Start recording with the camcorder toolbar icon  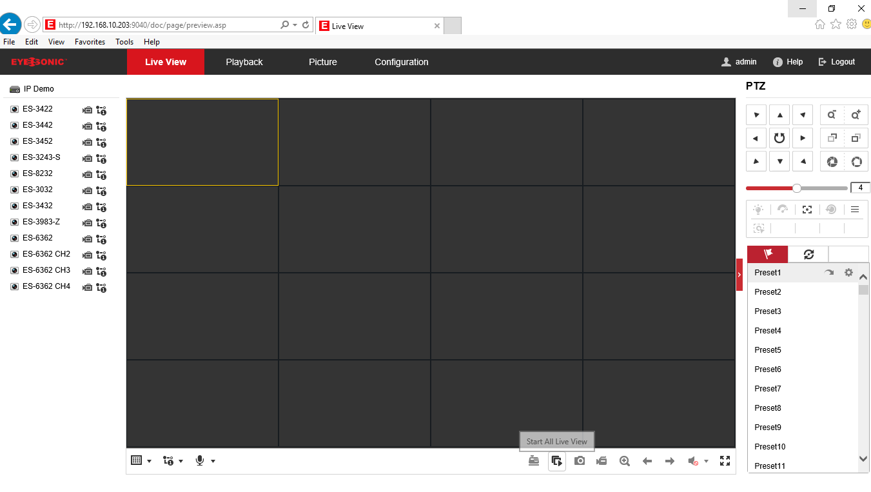(602, 461)
